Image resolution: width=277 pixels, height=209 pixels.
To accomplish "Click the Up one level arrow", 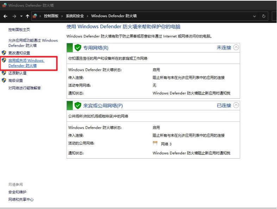I will pyautogui.click(x=27, y=16).
